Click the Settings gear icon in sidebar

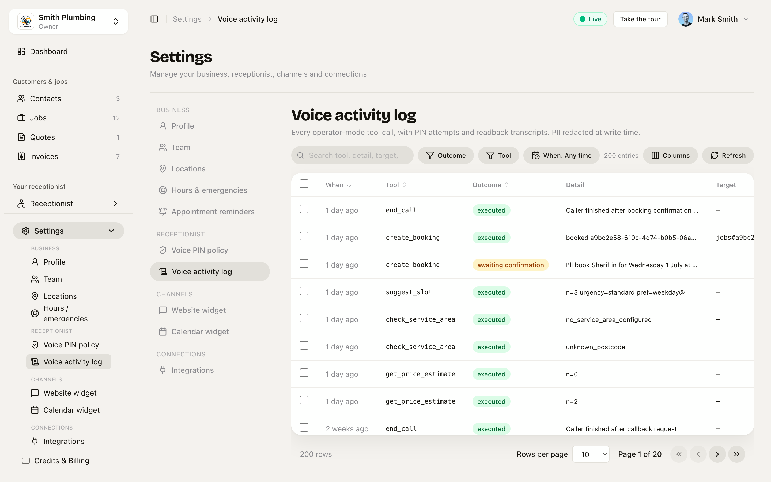pos(26,231)
